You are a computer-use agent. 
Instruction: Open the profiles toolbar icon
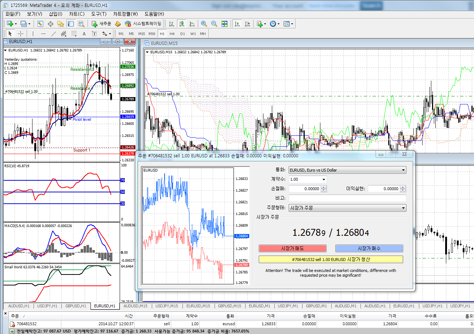[24, 24]
